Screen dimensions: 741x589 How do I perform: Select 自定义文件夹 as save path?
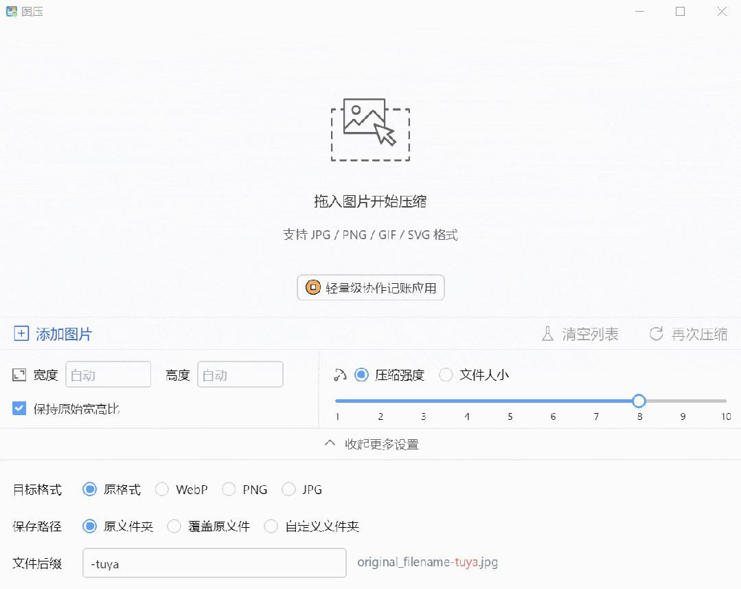pyautogui.click(x=271, y=526)
